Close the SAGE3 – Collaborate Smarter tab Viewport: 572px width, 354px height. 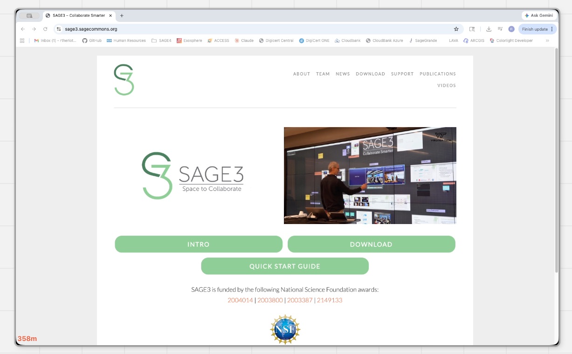coord(110,15)
